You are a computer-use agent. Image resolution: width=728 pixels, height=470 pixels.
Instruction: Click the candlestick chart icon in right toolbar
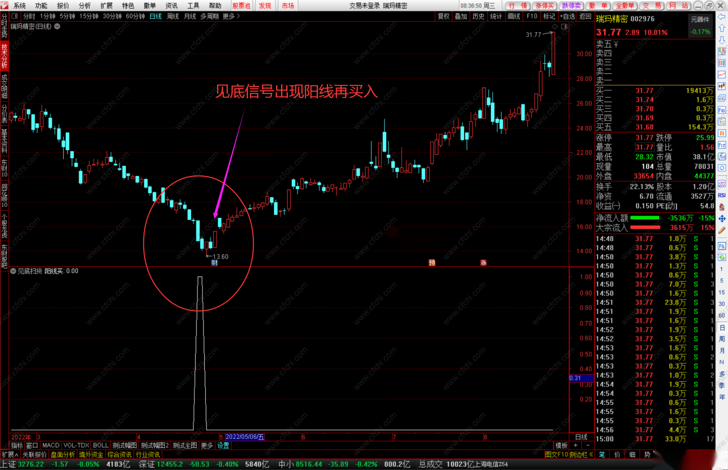tap(721, 86)
